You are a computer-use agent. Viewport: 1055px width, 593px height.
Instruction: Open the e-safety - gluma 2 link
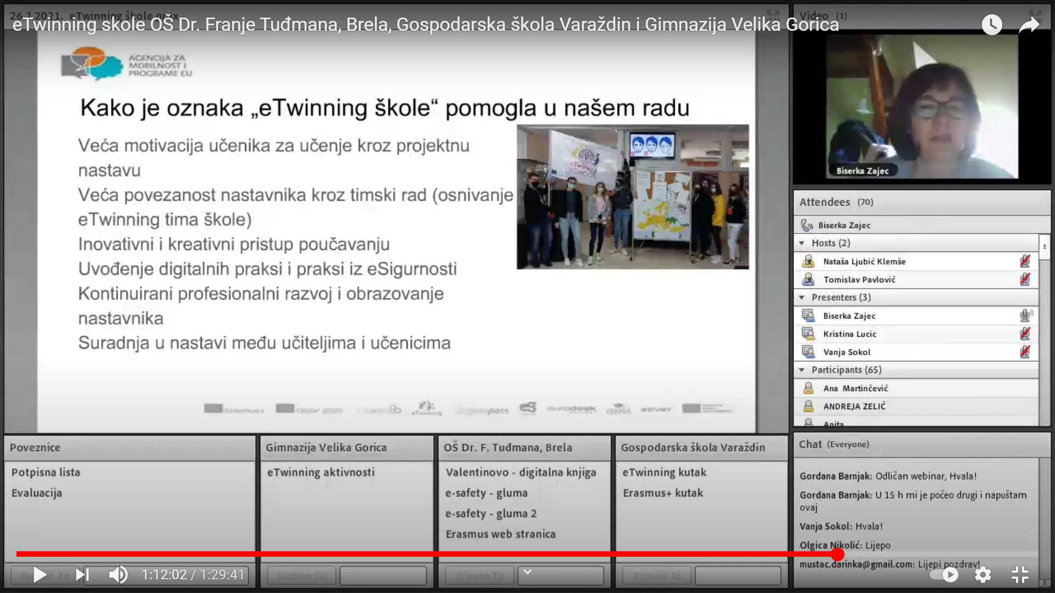point(491,513)
